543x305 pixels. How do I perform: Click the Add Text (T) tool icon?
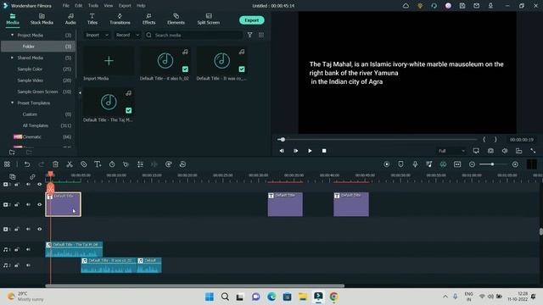98,164
